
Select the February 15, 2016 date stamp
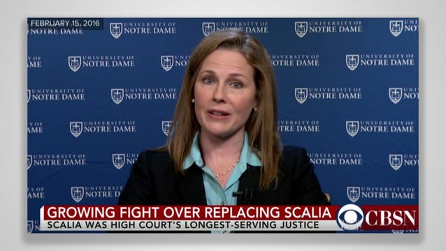coord(65,23)
